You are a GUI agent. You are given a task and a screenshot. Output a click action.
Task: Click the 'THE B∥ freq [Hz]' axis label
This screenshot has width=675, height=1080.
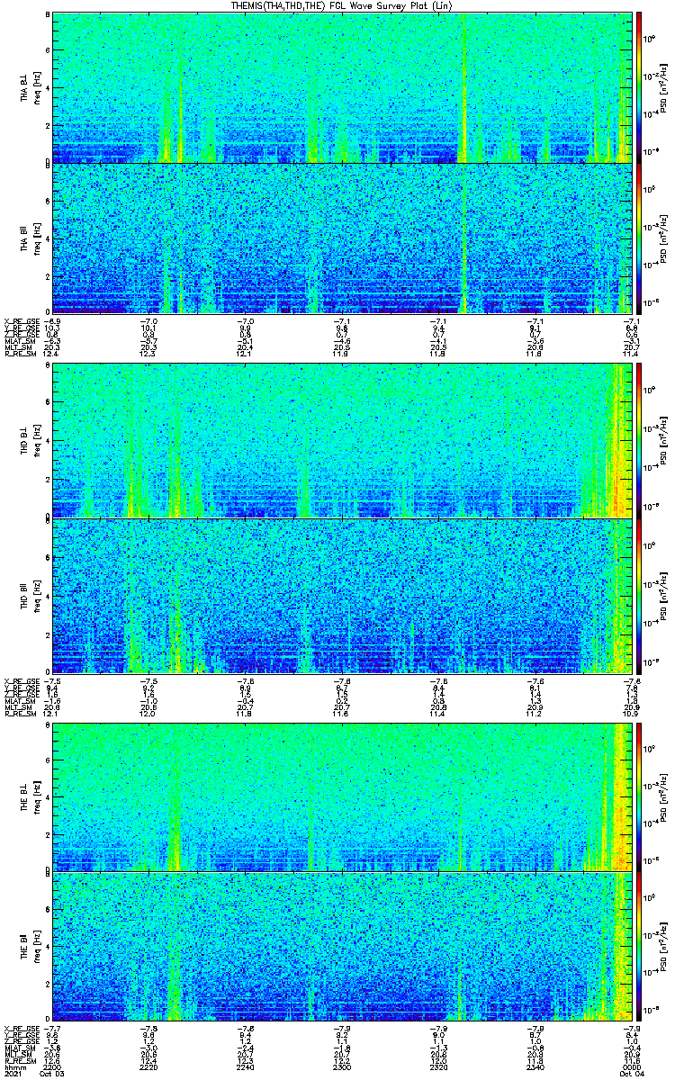pyautogui.click(x=30, y=947)
